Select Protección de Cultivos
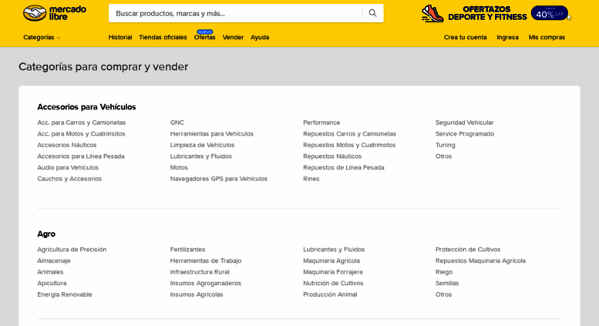This screenshot has height=326, width=599. 468,250
